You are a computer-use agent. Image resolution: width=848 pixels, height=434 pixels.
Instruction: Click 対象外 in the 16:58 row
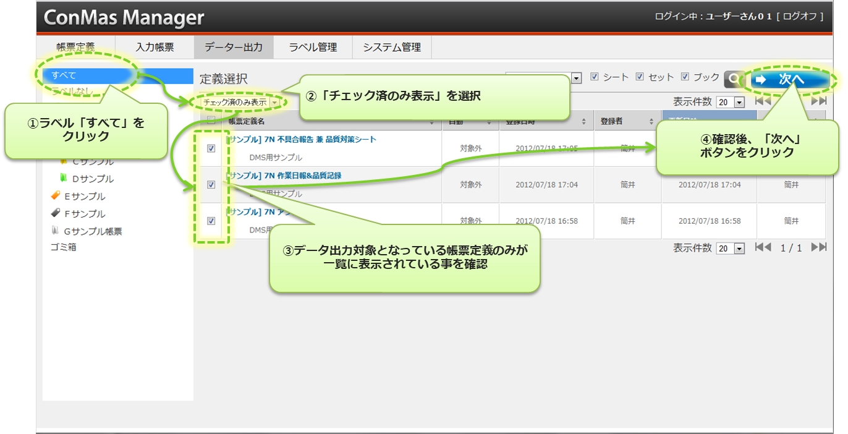pos(471,221)
